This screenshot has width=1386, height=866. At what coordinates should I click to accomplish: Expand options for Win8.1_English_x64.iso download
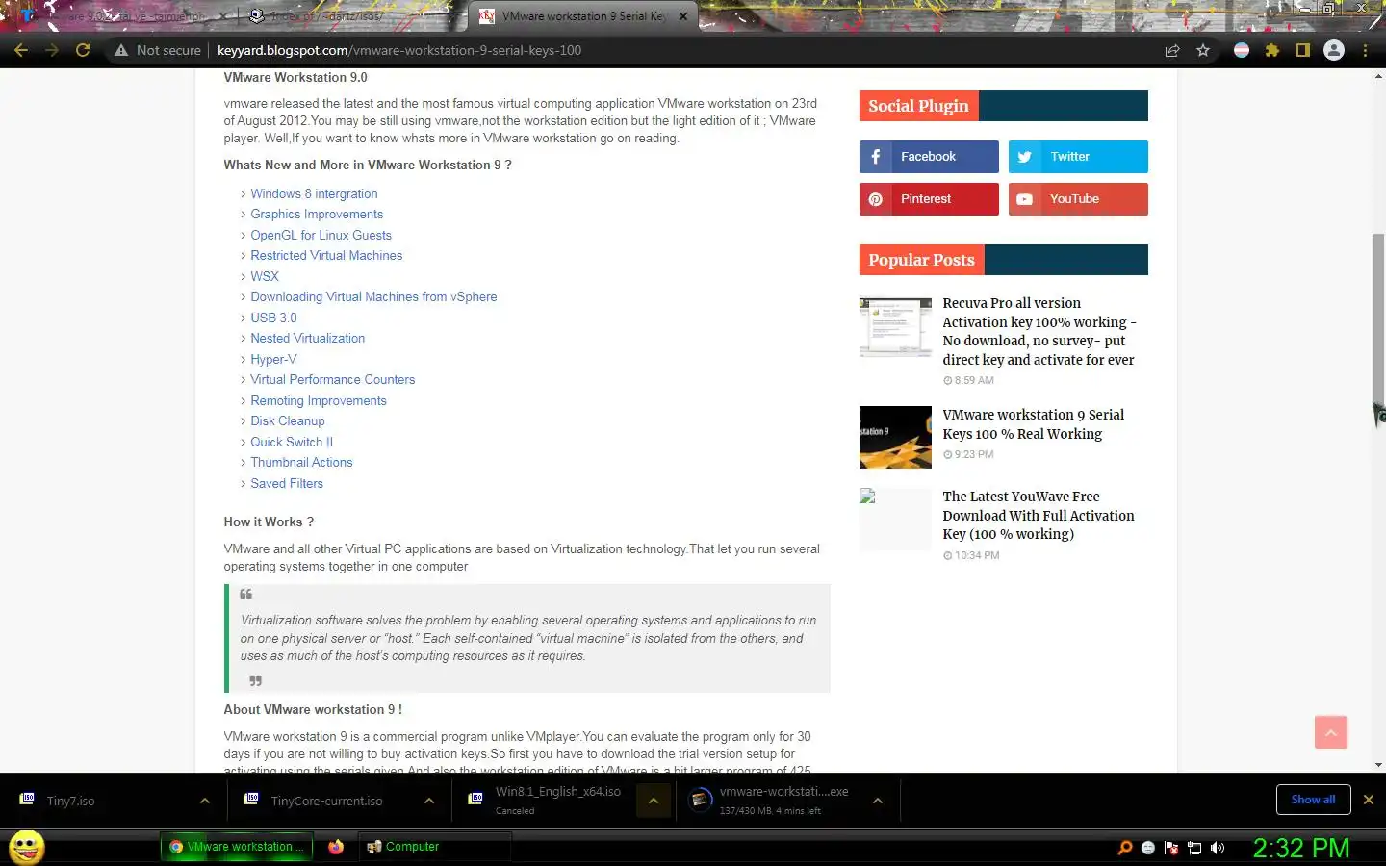coord(654,801)
